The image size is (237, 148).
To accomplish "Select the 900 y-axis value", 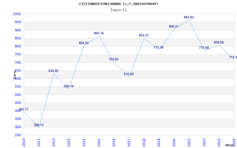I will coord(18,30).
